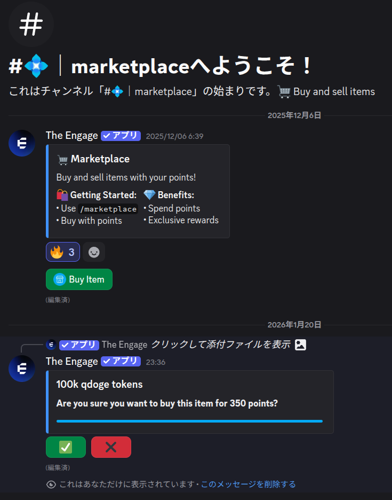Open The Engage username on first message
The height and width of the screenshot is (500, 392).
click(71, 136)
